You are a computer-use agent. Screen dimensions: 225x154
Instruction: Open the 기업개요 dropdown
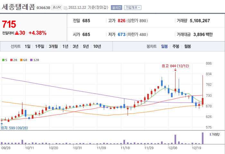pyautogui.click(x=133, y=8)
